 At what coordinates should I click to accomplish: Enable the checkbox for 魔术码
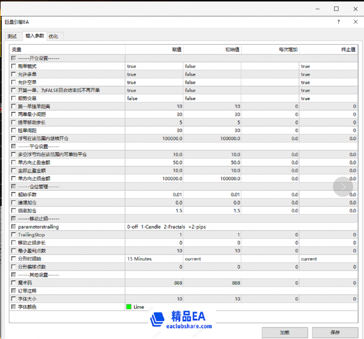(13, 283)
